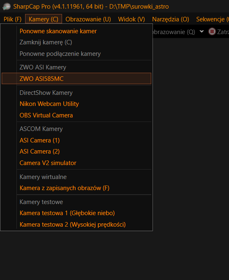Select Kamera testowa 2 (Wysokiej prędkości)
The height and width of the screenshot is (280, 229).
click(73, 225)
